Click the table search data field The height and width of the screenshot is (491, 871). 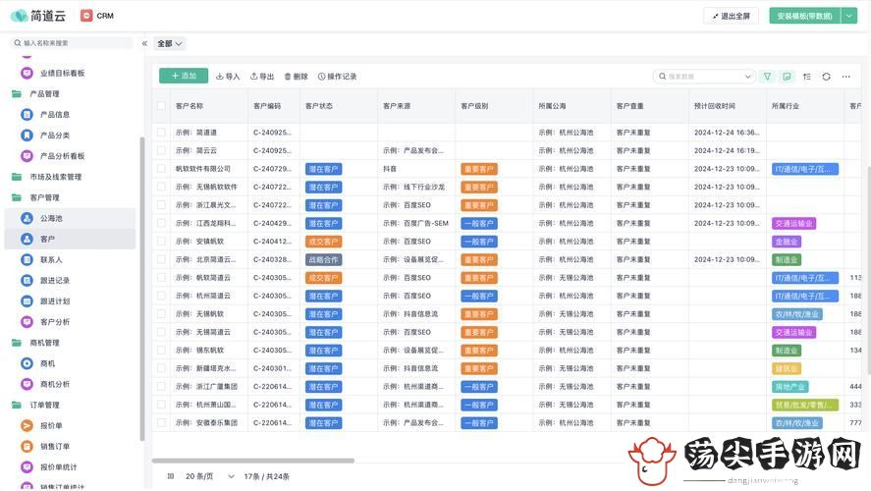coord(704,77)
